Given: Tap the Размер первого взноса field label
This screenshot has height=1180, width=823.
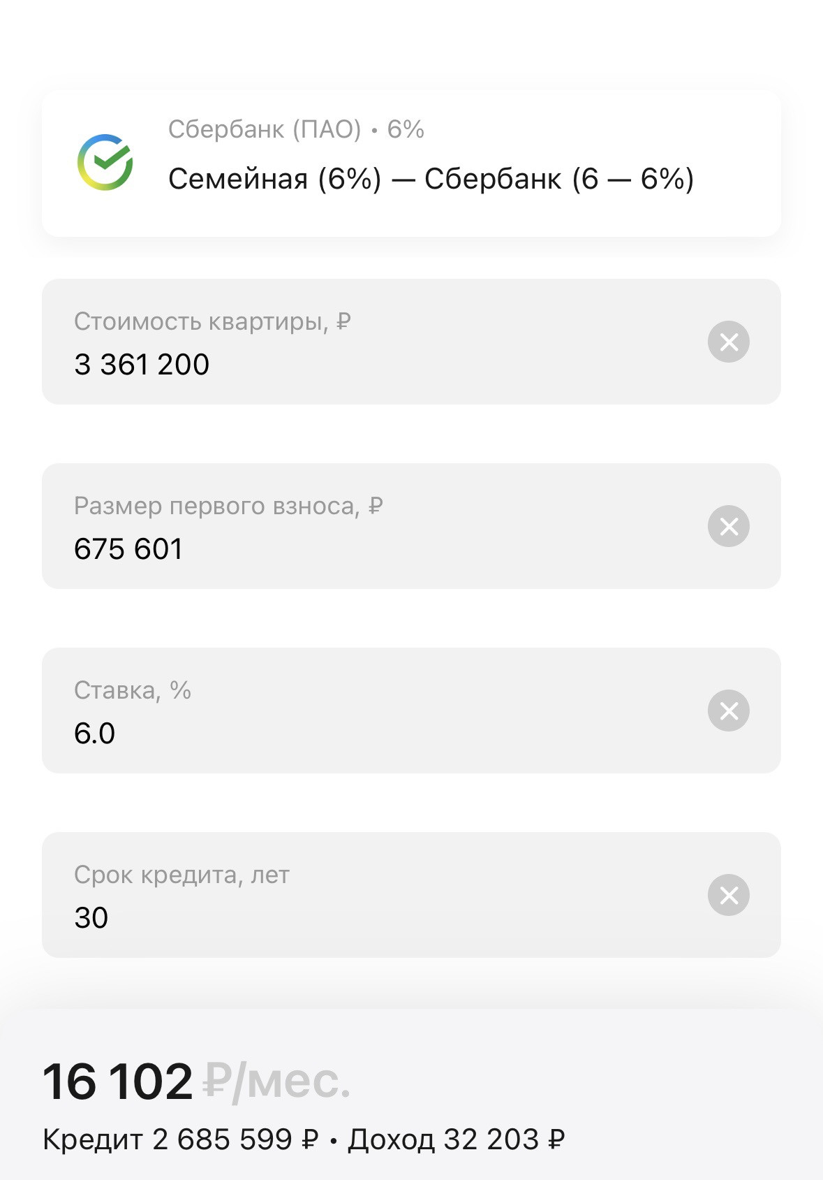Looking at the screenshot, I should click(228, 506).
